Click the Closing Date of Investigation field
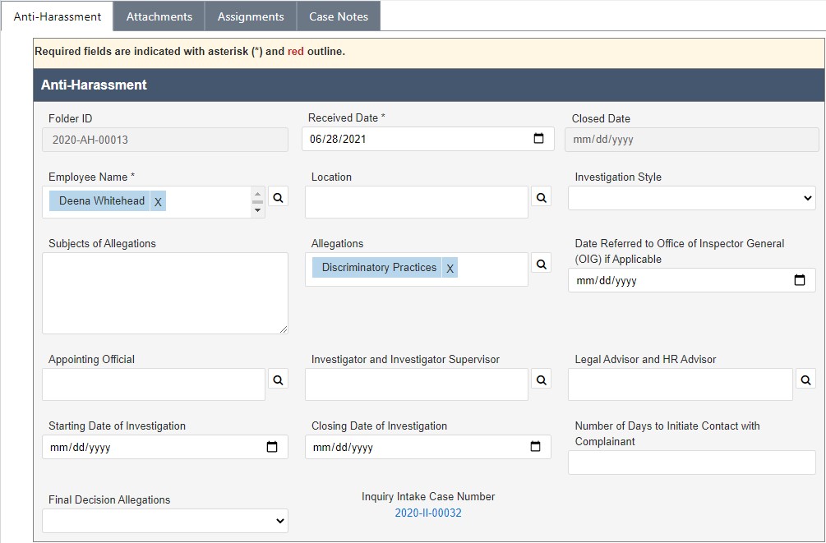Viewport: 826px width, 543px height. (x=427, y=447)
